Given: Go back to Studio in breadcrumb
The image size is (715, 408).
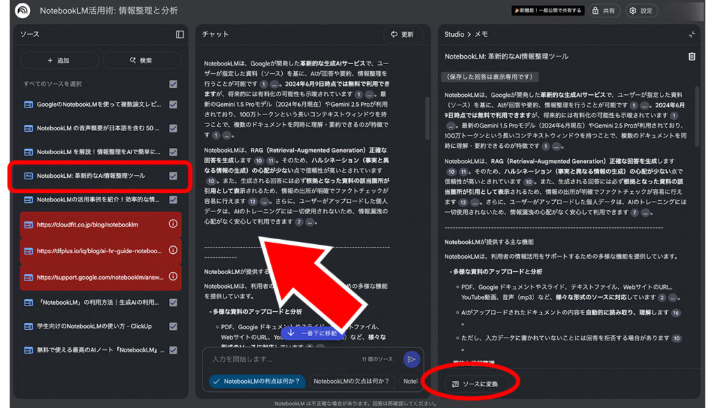Looking at the screenshot, I should tap(454, 35).
